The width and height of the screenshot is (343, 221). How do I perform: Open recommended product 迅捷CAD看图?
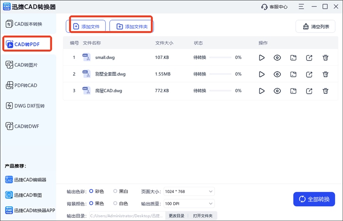tap(23, 195)
